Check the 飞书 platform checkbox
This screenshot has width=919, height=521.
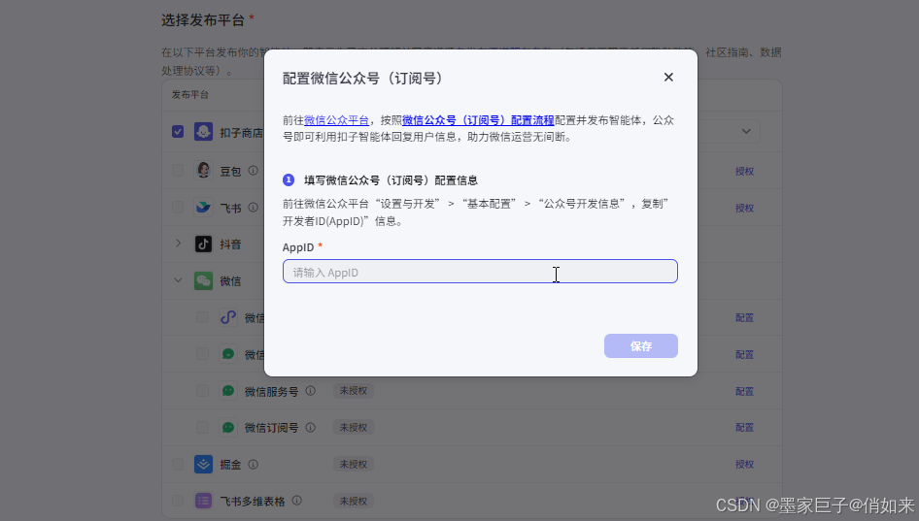coord(178,208)
